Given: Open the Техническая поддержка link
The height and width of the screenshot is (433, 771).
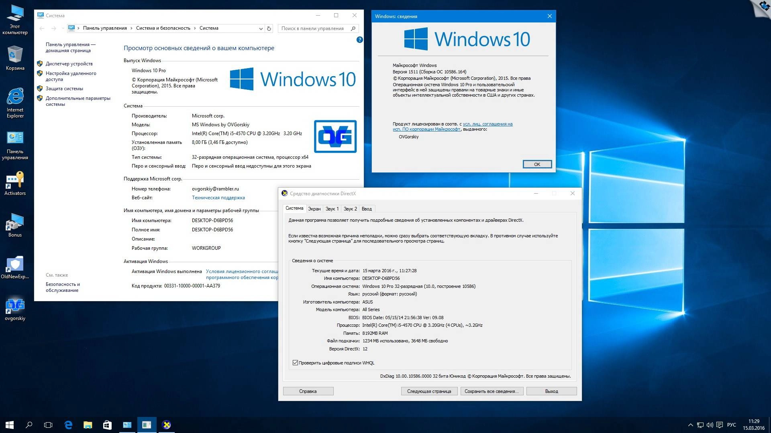Looking at the screenshot, I should (x=218, y=198).
